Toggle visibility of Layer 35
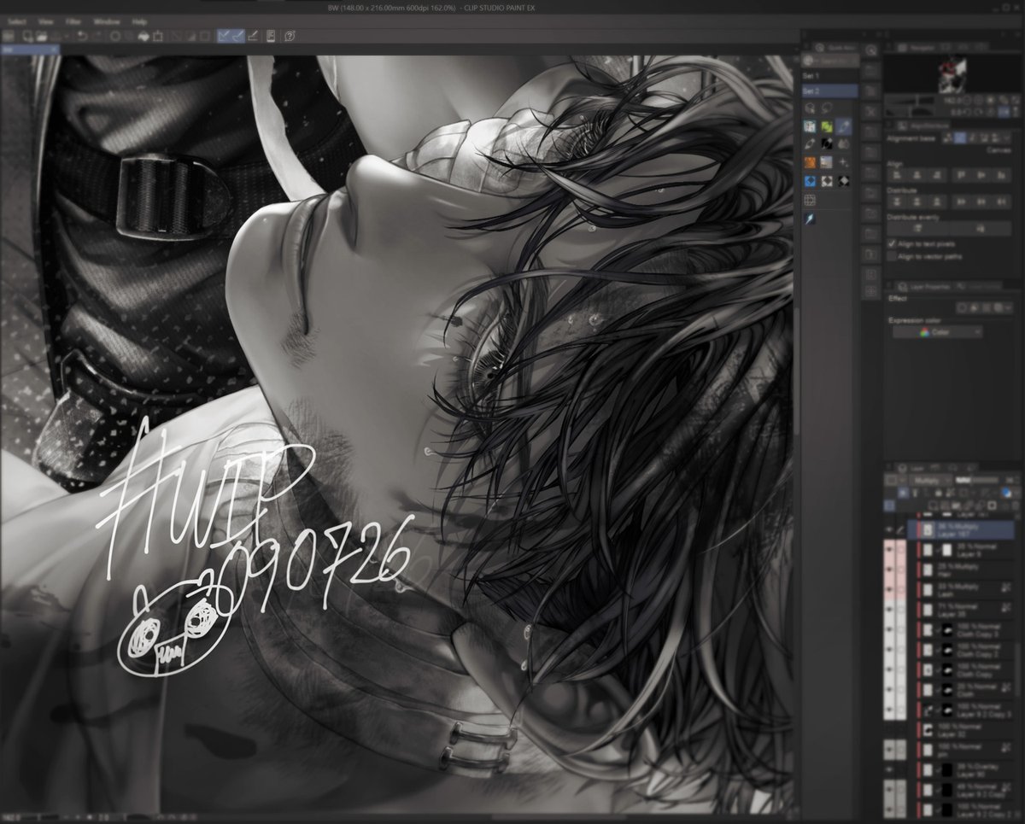This screenshot has width=1025, height=824. 889,609
